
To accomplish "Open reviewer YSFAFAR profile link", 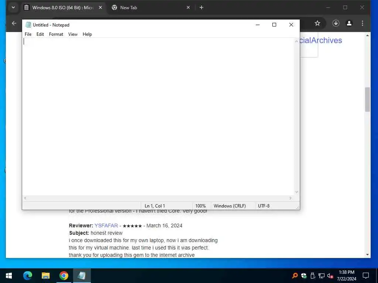I will tap(106, 226).
